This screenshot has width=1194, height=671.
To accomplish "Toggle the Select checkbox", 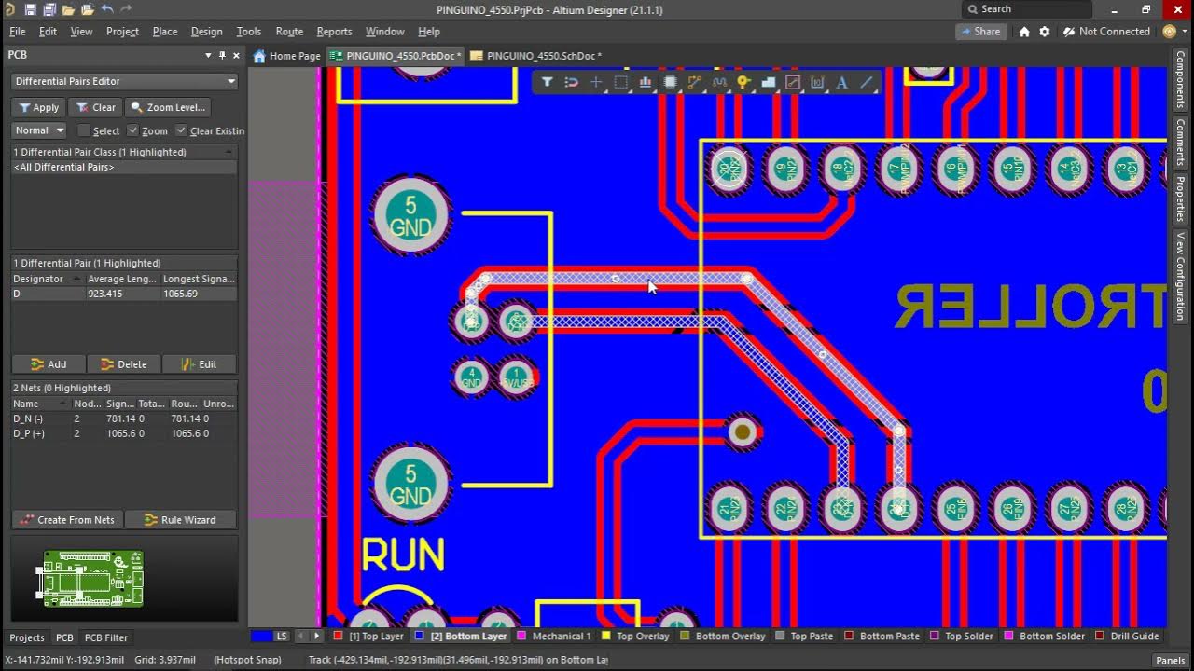I will 84,130.
